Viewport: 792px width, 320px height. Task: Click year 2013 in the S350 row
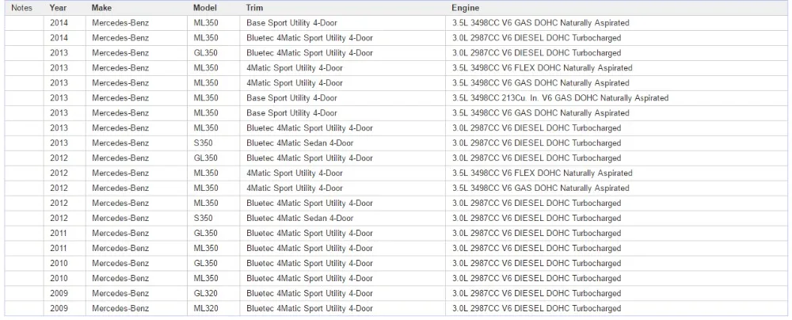[x=59, y=143]
